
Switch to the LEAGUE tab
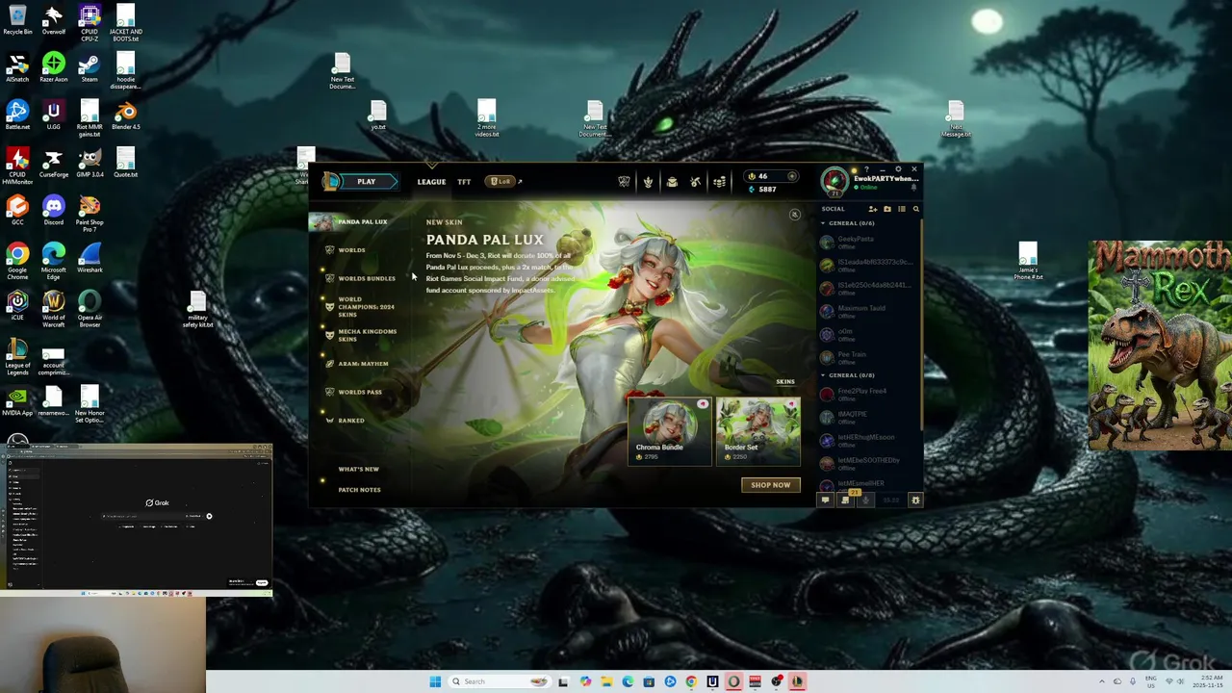(431, 182)
